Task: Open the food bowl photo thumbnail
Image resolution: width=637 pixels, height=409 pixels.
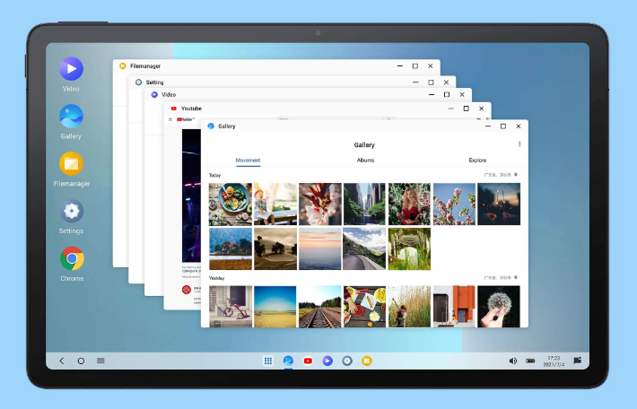Action: pyautogui.click(x=230, y=204)
